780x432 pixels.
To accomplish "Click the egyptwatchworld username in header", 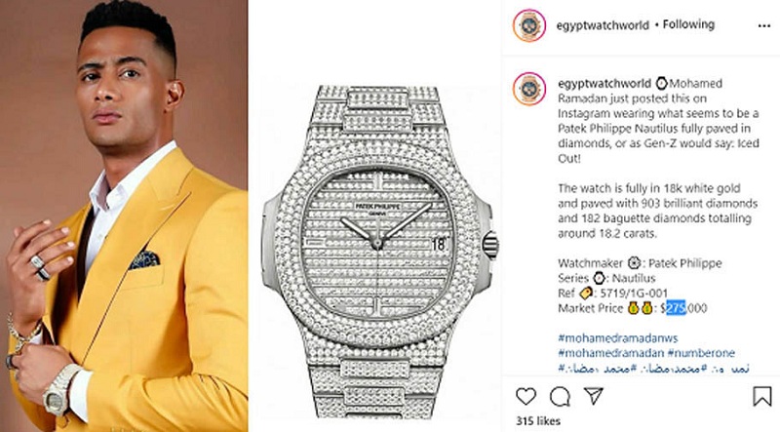I will pyautogui.click(x=603, y=25).
